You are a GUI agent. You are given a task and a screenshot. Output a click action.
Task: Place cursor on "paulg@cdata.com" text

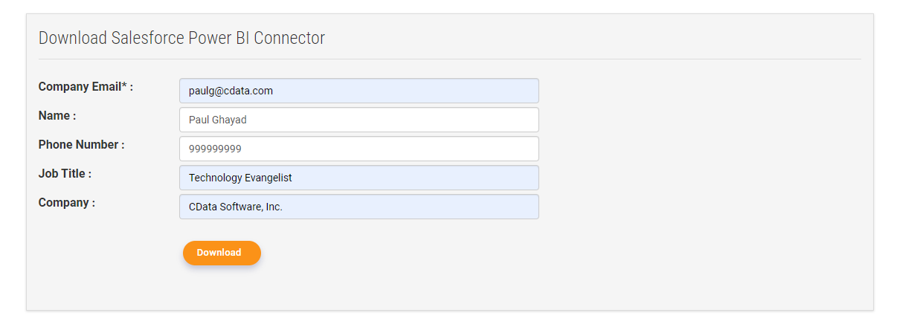point(231,91)
